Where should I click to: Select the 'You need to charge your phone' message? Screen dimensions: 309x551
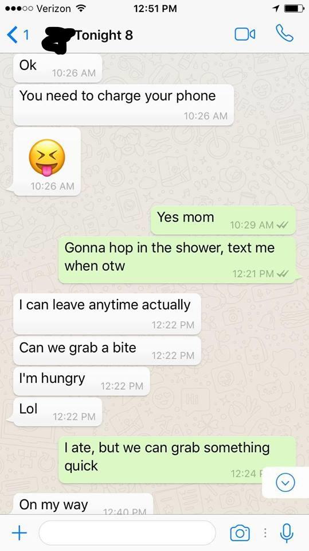[x=124, y=104]
